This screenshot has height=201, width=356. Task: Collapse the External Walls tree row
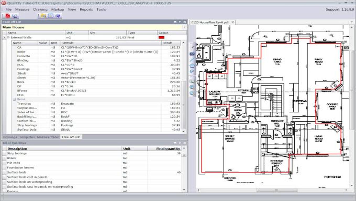[8, 37]
